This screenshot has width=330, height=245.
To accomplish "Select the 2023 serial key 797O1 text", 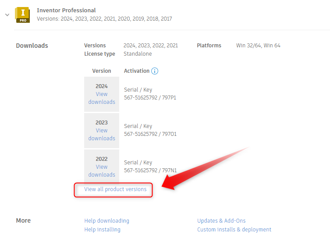I will tap(150, 134).
